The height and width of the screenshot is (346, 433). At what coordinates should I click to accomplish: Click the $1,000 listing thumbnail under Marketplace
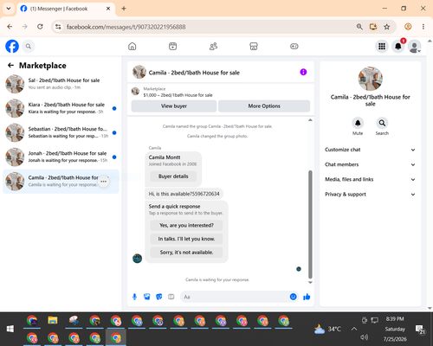tap(135, 92)
